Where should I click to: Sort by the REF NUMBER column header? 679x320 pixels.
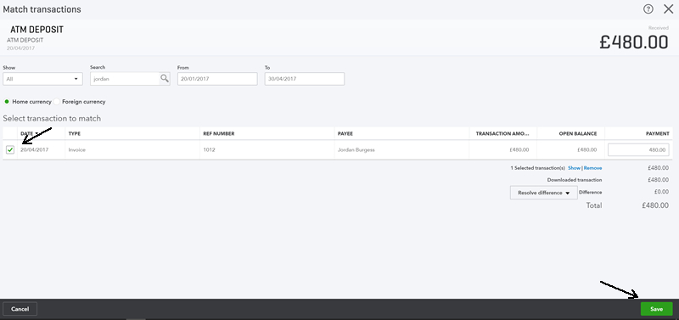click(219, 134)
